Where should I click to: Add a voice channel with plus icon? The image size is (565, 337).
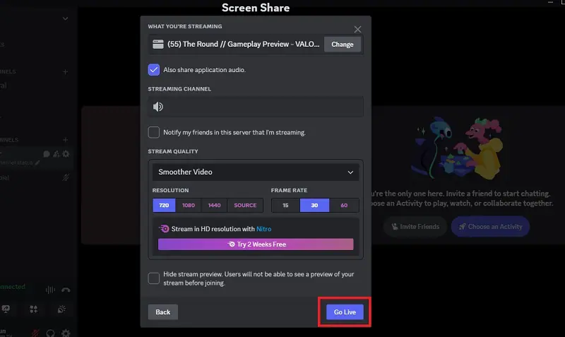65,139
